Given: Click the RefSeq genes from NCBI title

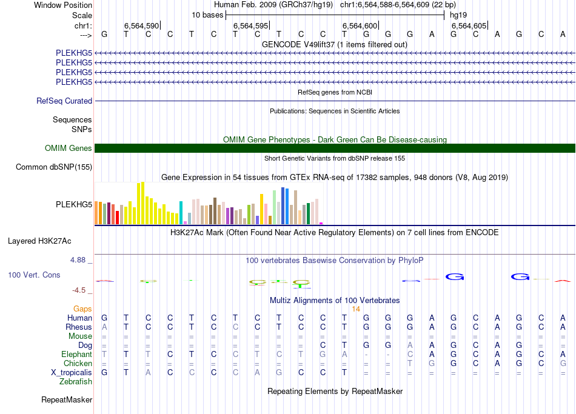Looking at the screenshot, I should tap(335, 92).
